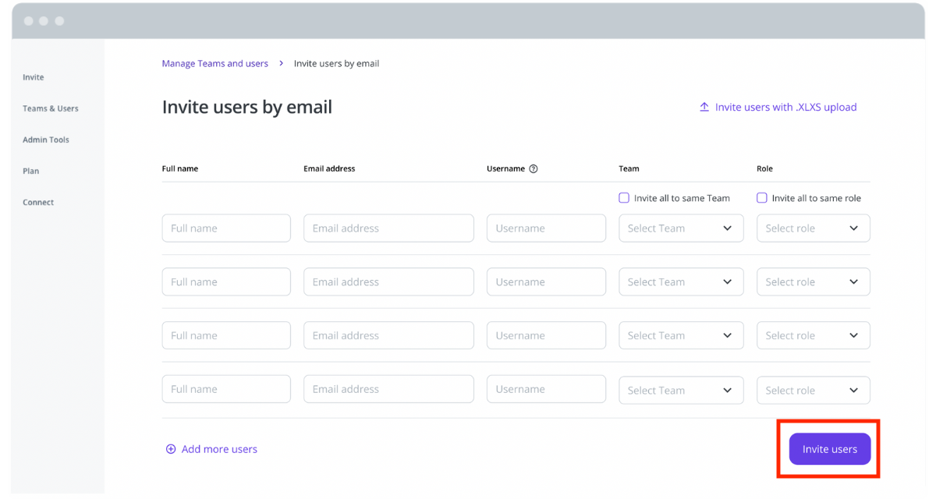Click the Full name column header
The image size is (936, 499).
[180, 168]
